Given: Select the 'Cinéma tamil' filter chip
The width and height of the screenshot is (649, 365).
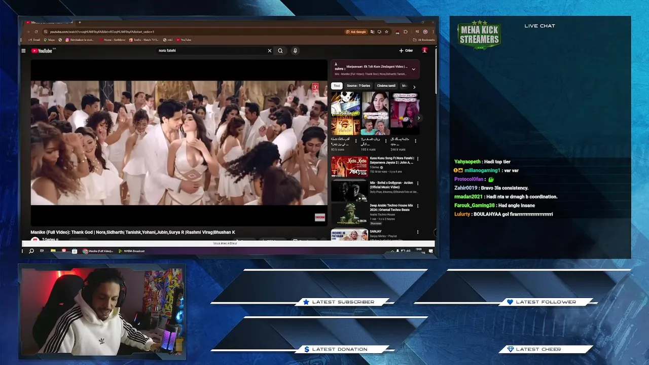Looking at the screenshot, I should 386,86.
